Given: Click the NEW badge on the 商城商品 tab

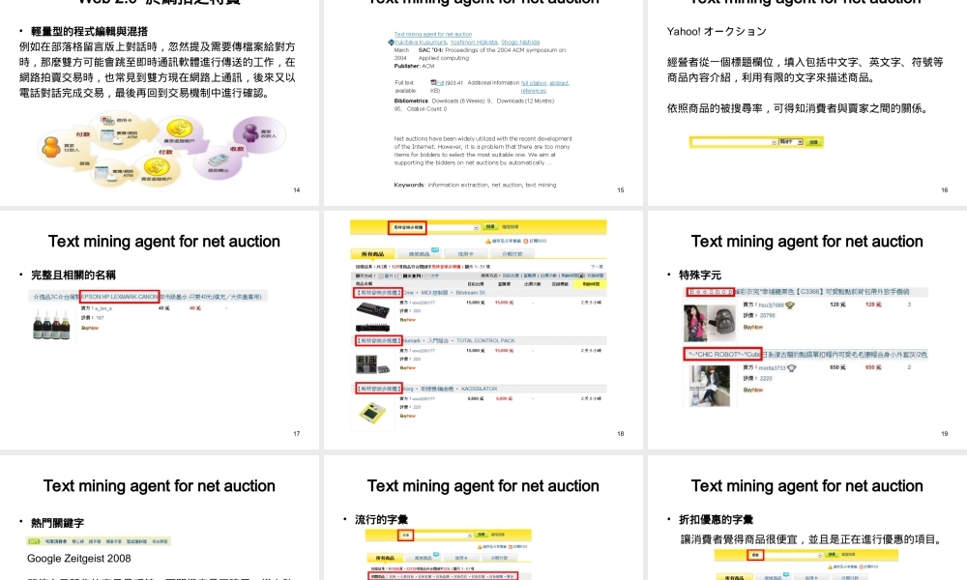Looking at the screenshot, I should [x=434, y=248].
